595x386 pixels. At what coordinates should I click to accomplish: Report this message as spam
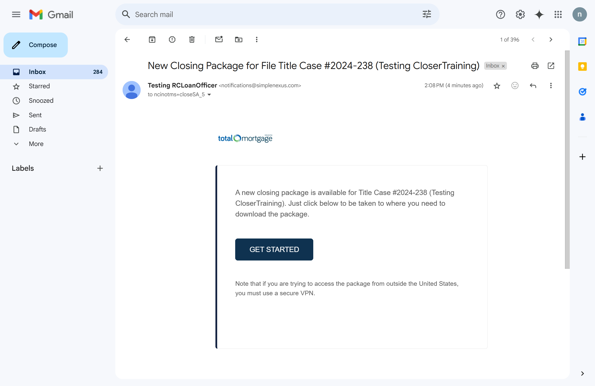click(172, 39)
